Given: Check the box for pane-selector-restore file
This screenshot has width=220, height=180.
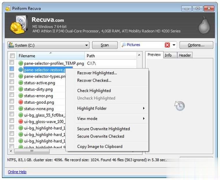Looking at the screenshot, I should (12, 69).
